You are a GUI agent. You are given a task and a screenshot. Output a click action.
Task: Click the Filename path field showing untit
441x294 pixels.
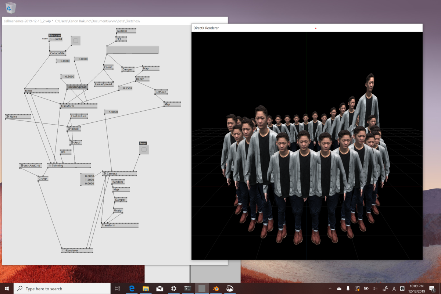click(x=55, y=39)
